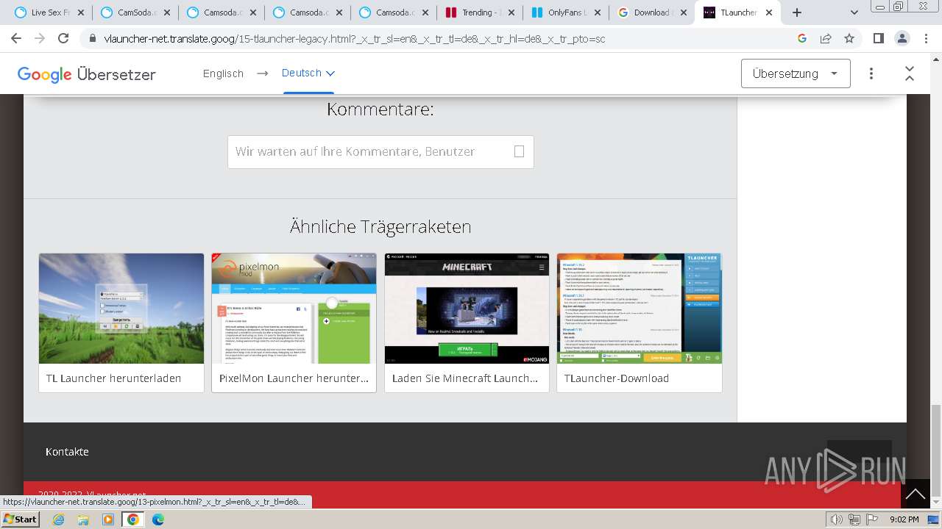
Task: Open File Explorer from taskbar
Action: coord(83,519)
